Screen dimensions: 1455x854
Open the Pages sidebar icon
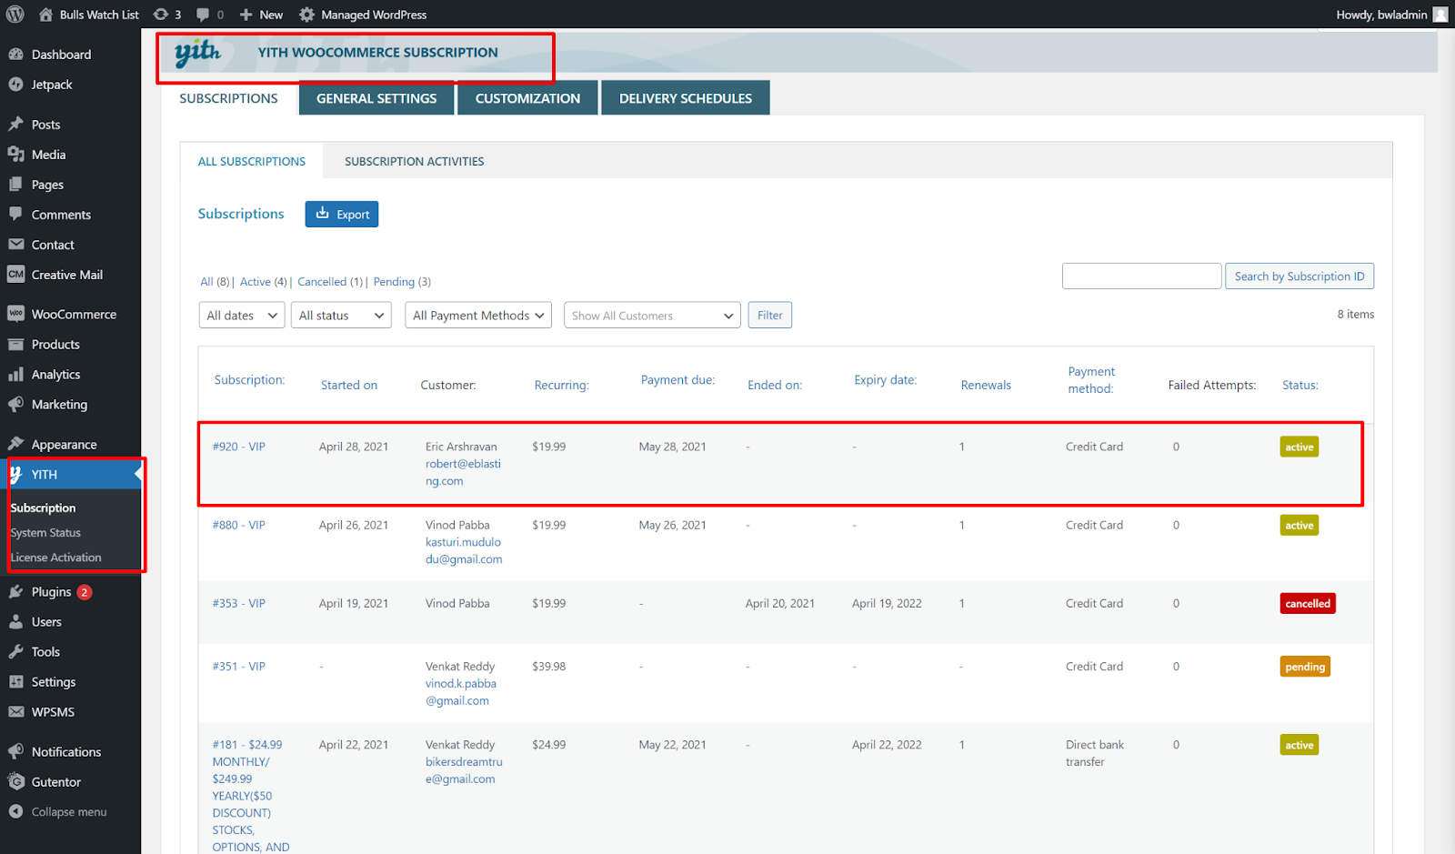pos(15,185)
